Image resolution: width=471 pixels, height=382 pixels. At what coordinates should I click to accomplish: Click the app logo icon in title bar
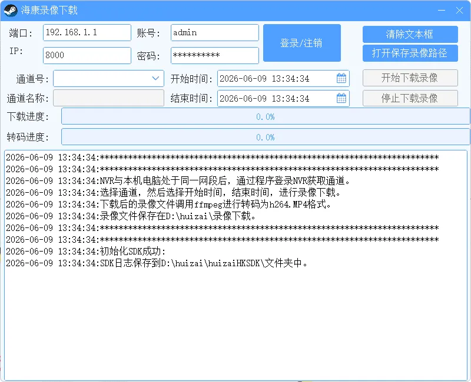pos(11,11)
